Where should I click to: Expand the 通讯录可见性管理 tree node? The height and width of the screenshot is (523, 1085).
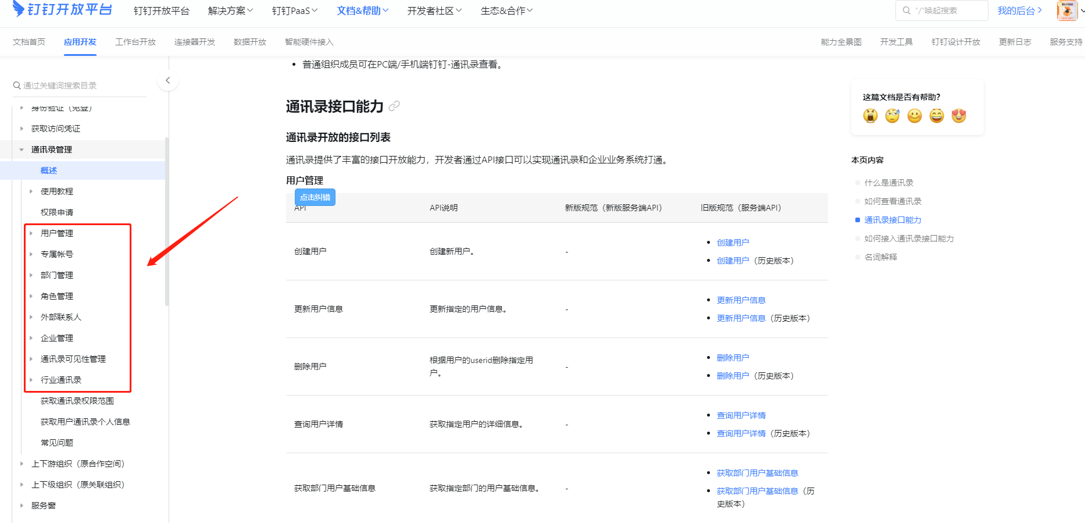point(31,359)
